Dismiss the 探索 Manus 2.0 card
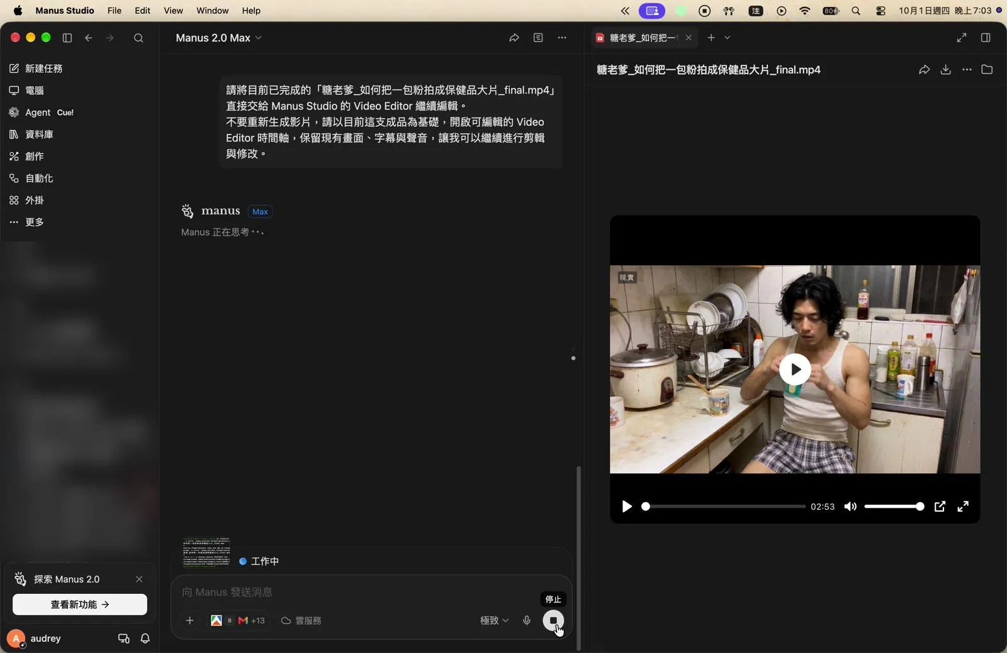 pos(139,579)
